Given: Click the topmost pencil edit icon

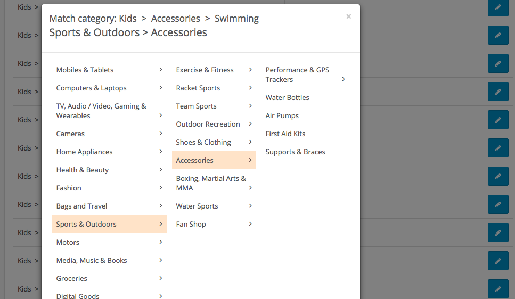Looking at the screenshot, I should coord(498,7).
